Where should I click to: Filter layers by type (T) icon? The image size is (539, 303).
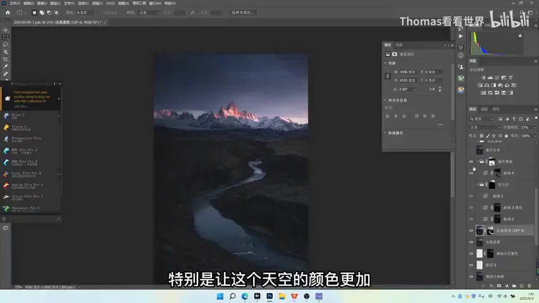(514, 119)
